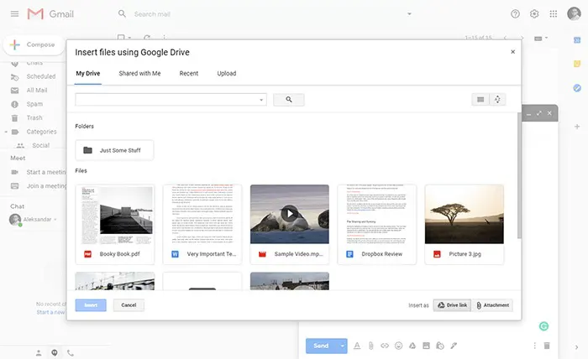Click the Get add-ons plus icon

point(577,127)
